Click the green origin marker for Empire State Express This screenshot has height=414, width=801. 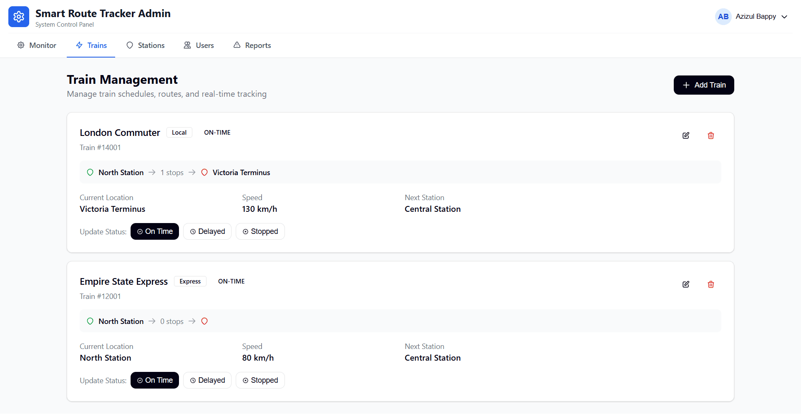pyautogui.click(x=90, y=321)
